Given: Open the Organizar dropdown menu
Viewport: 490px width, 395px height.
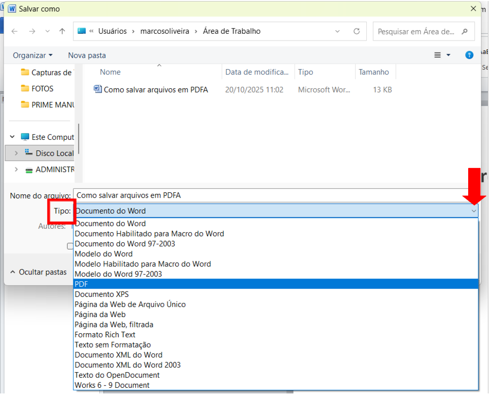Looking at the screenshot, I should click(x=32, y=55).
